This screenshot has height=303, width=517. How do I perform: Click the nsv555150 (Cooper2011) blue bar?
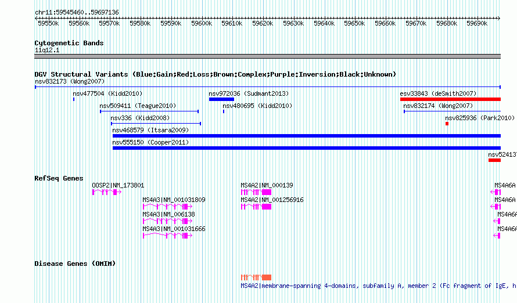(x=307, y=148)
